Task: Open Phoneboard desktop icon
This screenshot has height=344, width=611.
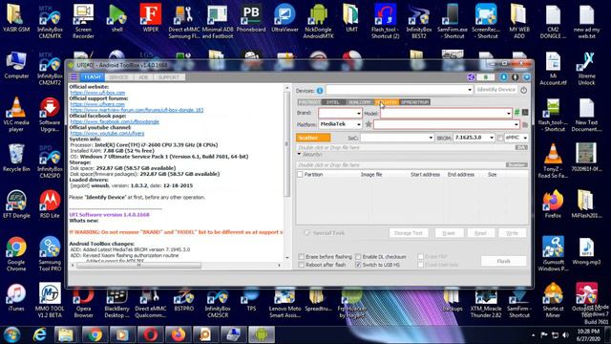Action: (251, 18)
